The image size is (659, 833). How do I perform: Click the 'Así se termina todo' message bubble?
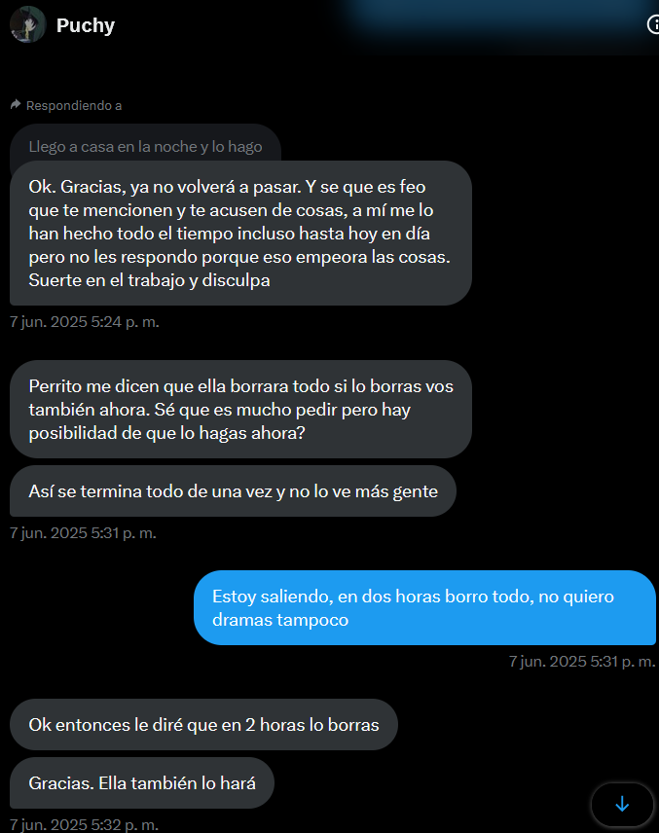pos(233,490)
